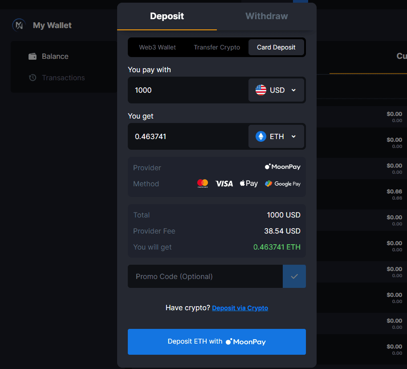
Task: Select the Card Deposit payment option
Action: tap(276, 47)
